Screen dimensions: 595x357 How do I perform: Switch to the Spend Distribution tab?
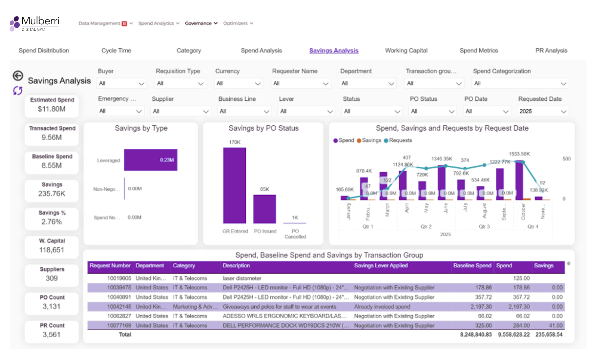[x=43, y=50]
